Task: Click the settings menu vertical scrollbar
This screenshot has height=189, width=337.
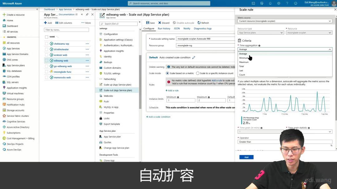Action: (140, 82)
